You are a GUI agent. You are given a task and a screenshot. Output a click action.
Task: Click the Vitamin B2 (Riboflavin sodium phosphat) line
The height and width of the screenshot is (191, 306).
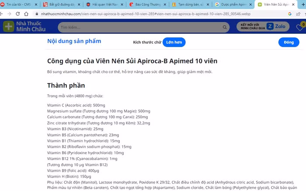click(89, 147)
